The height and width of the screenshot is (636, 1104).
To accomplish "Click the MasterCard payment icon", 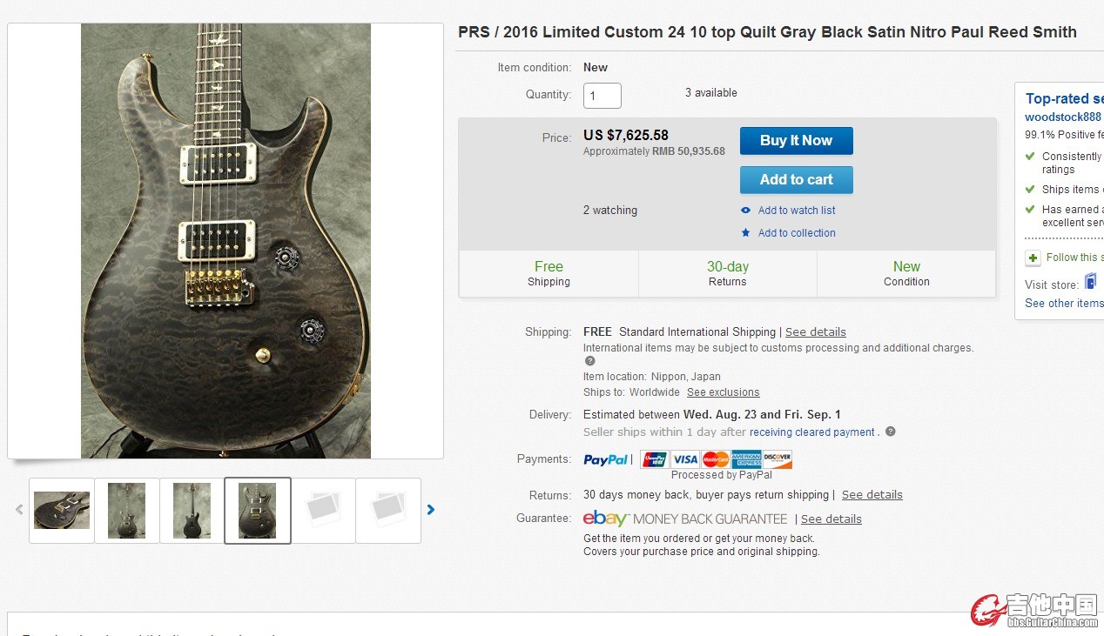I will click(716, 459).
